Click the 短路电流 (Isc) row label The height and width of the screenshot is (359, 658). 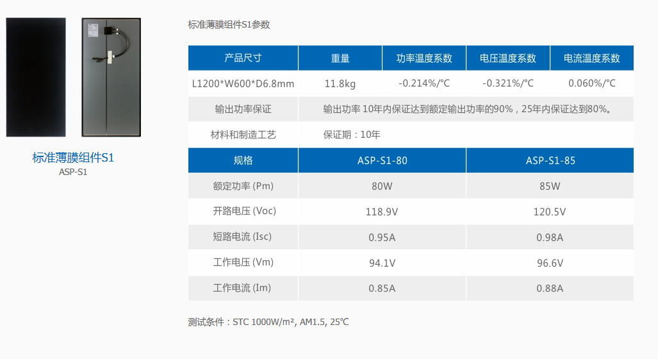click(242, 237)
